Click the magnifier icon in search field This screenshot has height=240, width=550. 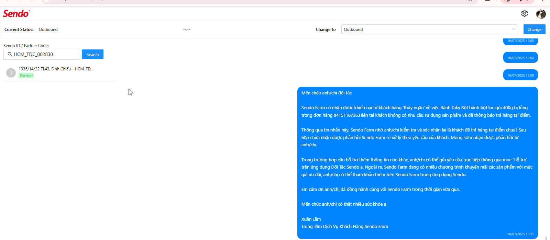10,54
